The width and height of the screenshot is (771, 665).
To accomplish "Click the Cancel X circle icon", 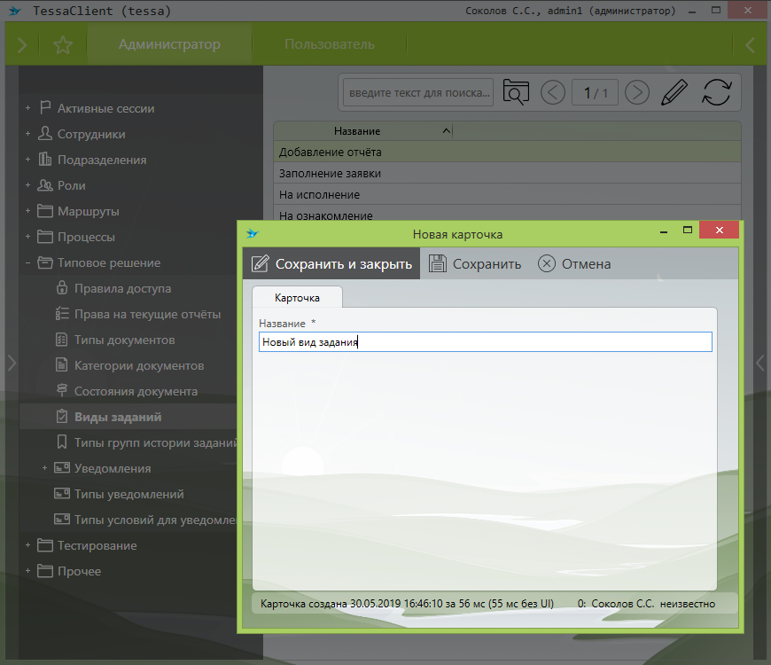I will (547, 263).
